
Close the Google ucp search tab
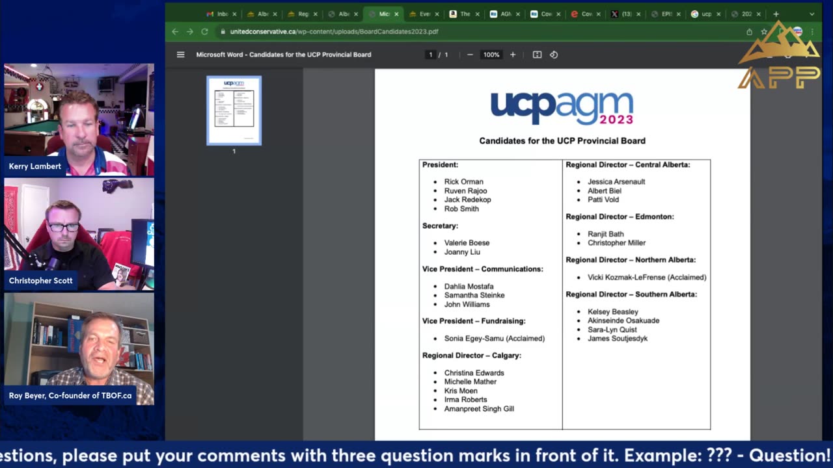pos(718,14)
